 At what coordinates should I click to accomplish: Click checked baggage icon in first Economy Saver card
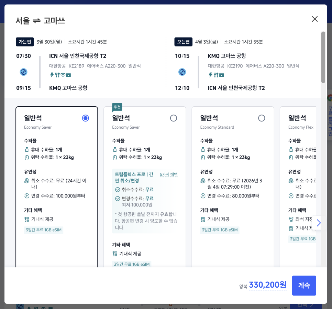(27, 157)
